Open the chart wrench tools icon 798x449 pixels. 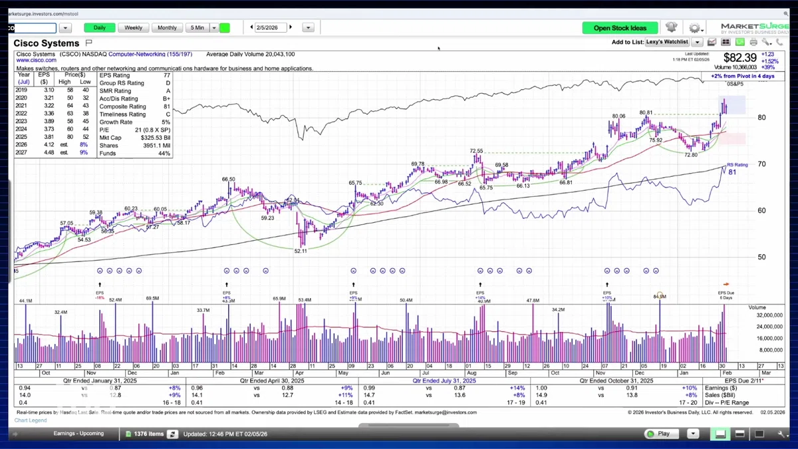(x=767, y=42)
